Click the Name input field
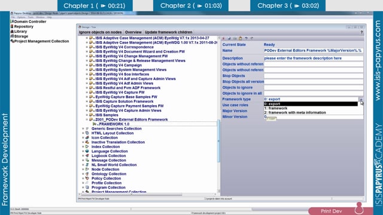This screenshot has width=383, height=215. (x=314, y=50)
